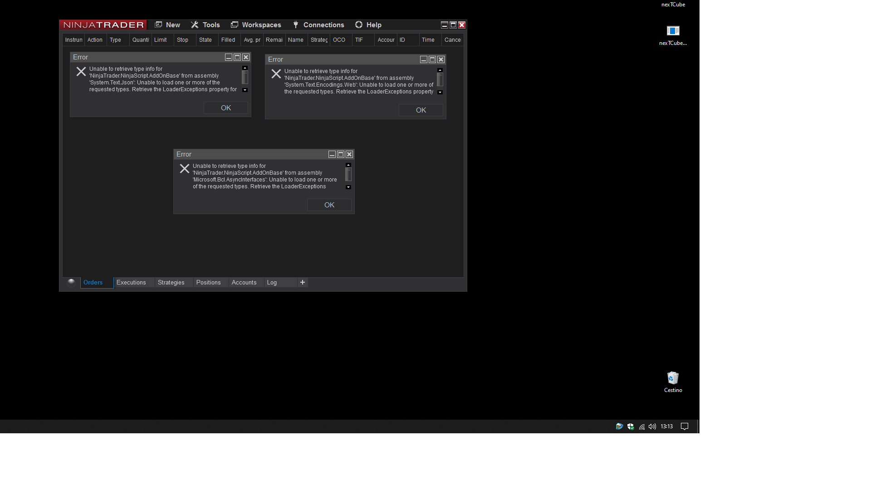Viewport: 871px width, 490px height.
Task: Sort by the Avg. price column header
Action: click(252, 40)
